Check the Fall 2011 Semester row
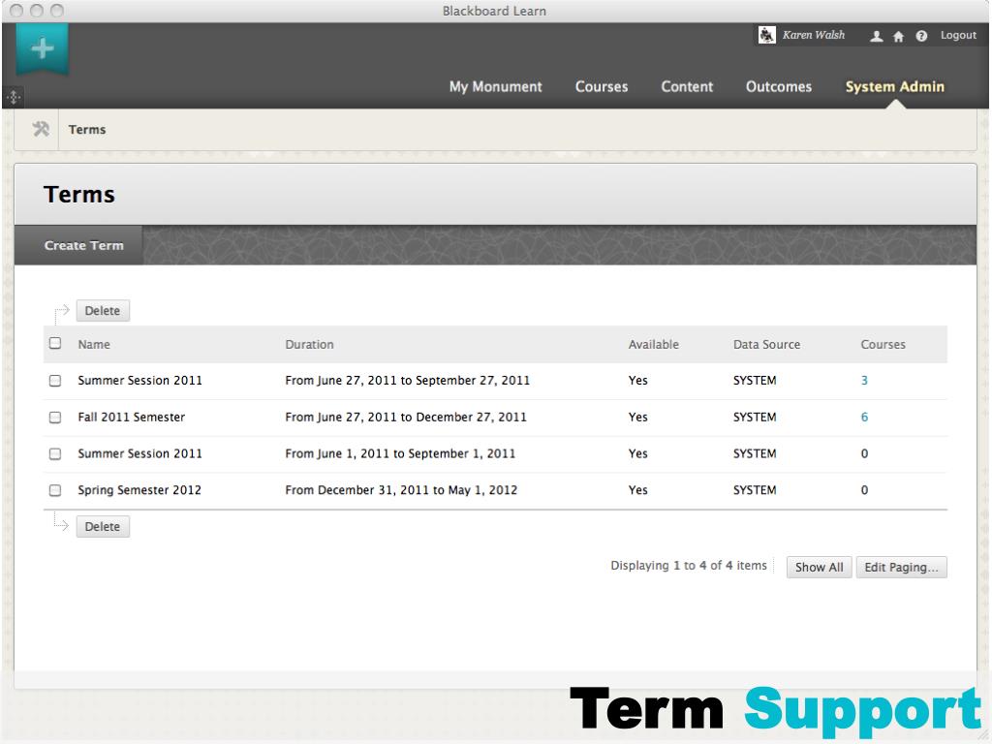 coord(55,417)
